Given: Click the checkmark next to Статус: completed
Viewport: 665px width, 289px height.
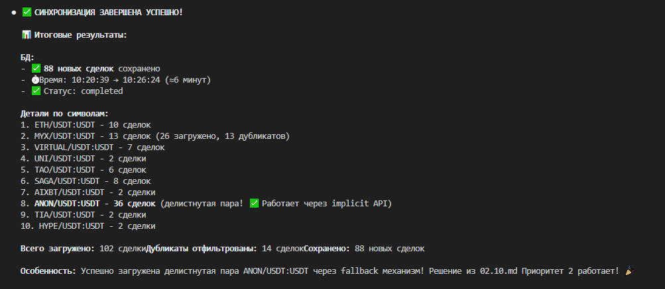Looking at the screenshot, I should pyautogui.click(x=36, y=91).
